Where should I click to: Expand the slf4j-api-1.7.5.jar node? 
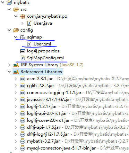point(16,127)
